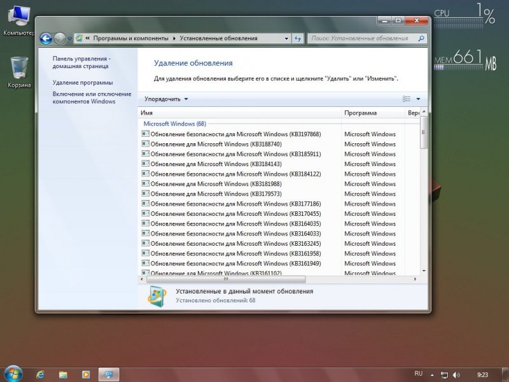
Task: Click the network tray icon
Action: (444, 375)
